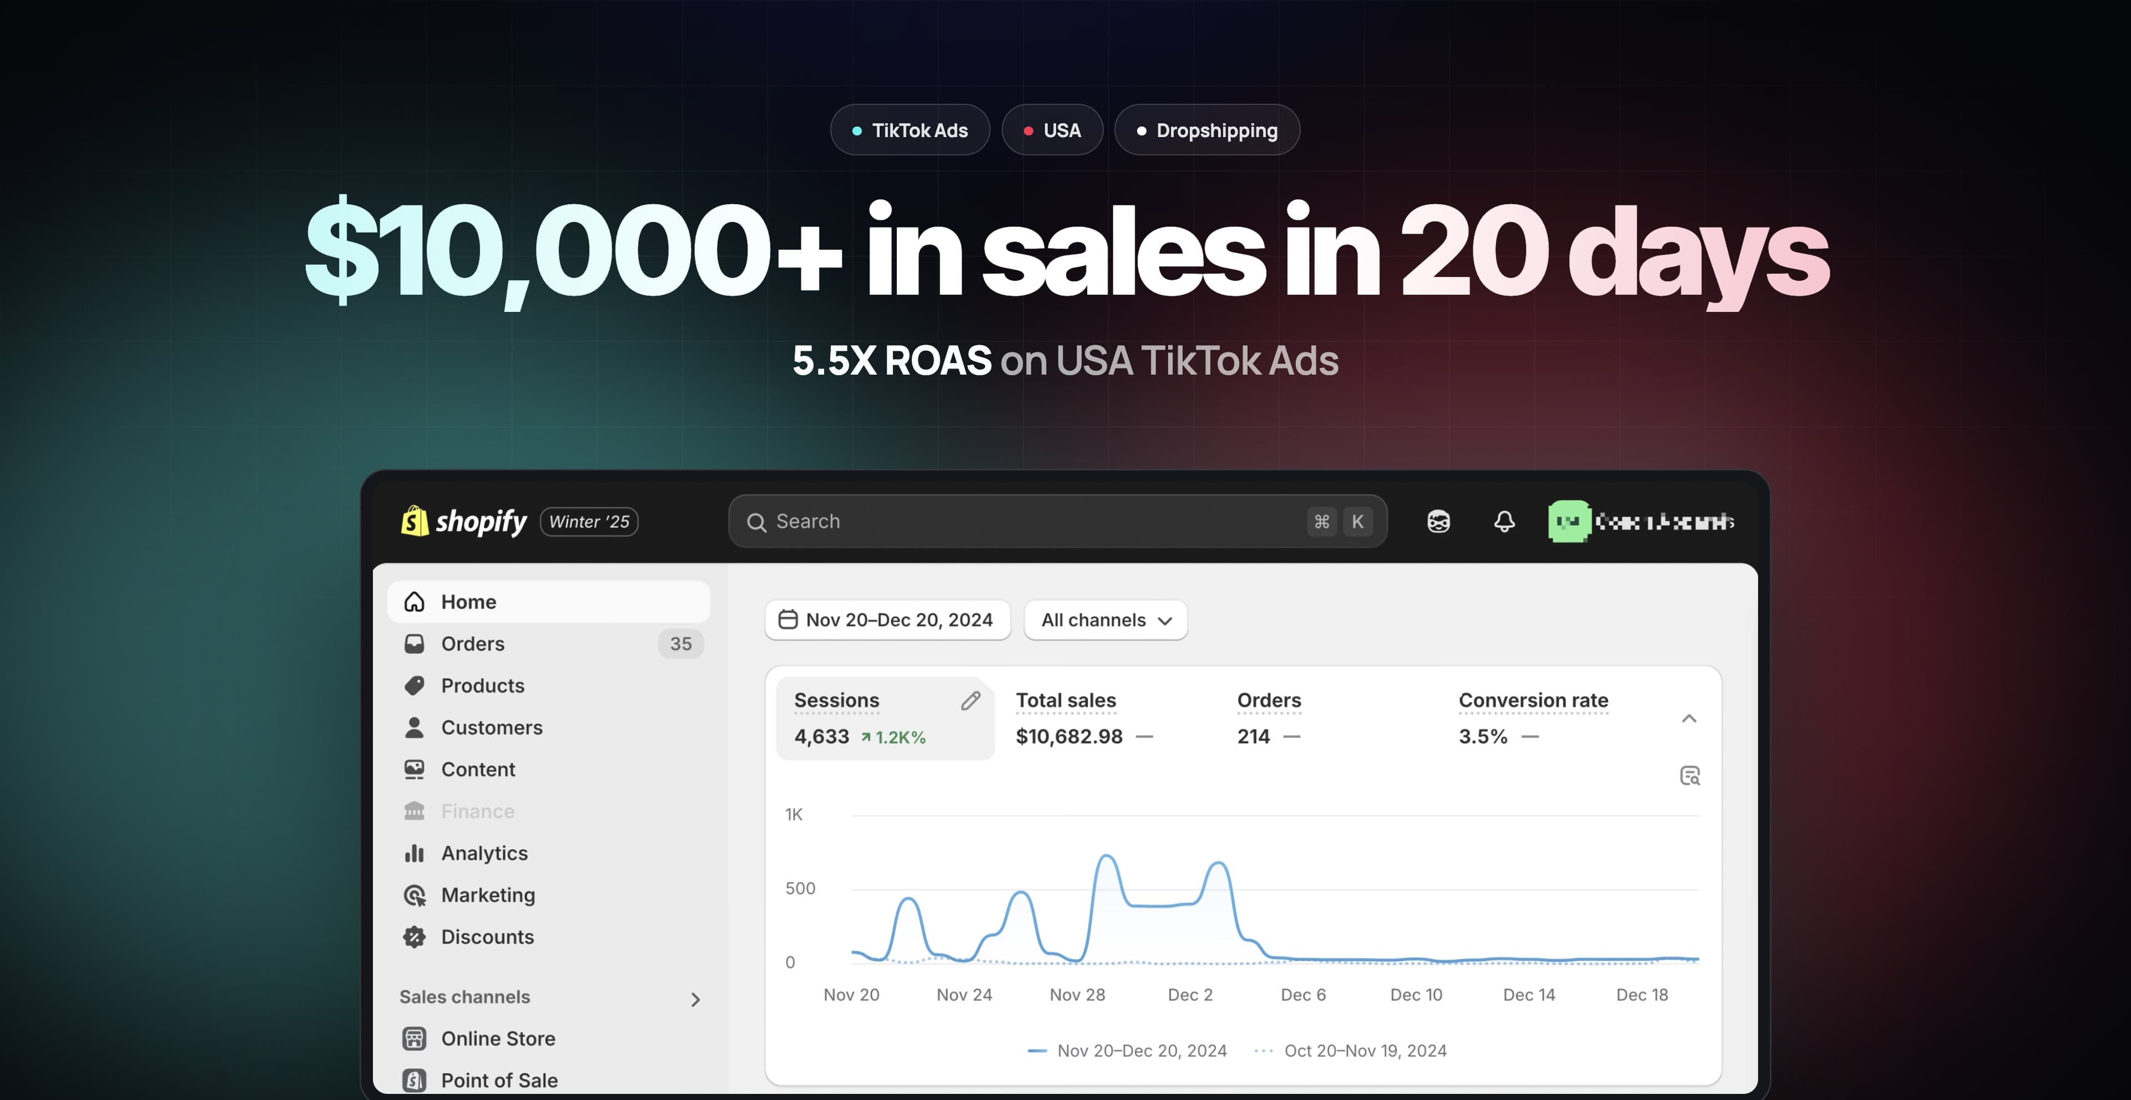Select the Orders metric
Screen dimensions: 2131x1100
1269,700
